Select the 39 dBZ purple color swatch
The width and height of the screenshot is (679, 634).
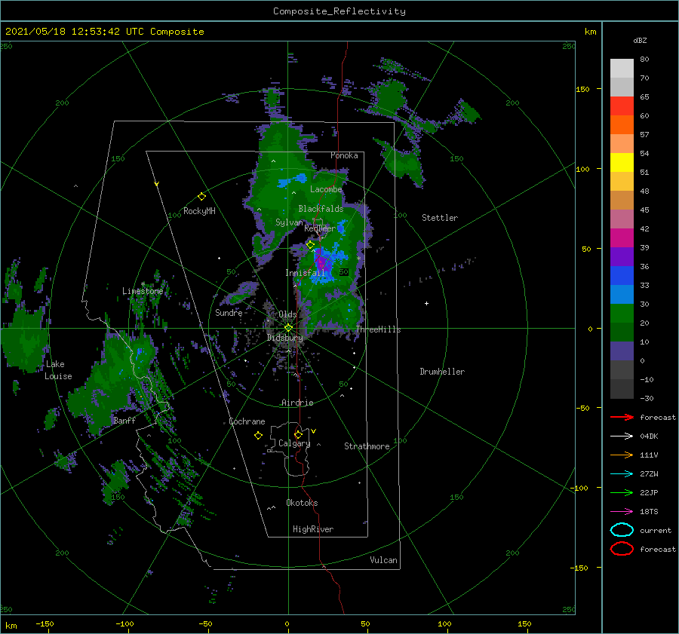pyautogui.click(x=622, y=256)
